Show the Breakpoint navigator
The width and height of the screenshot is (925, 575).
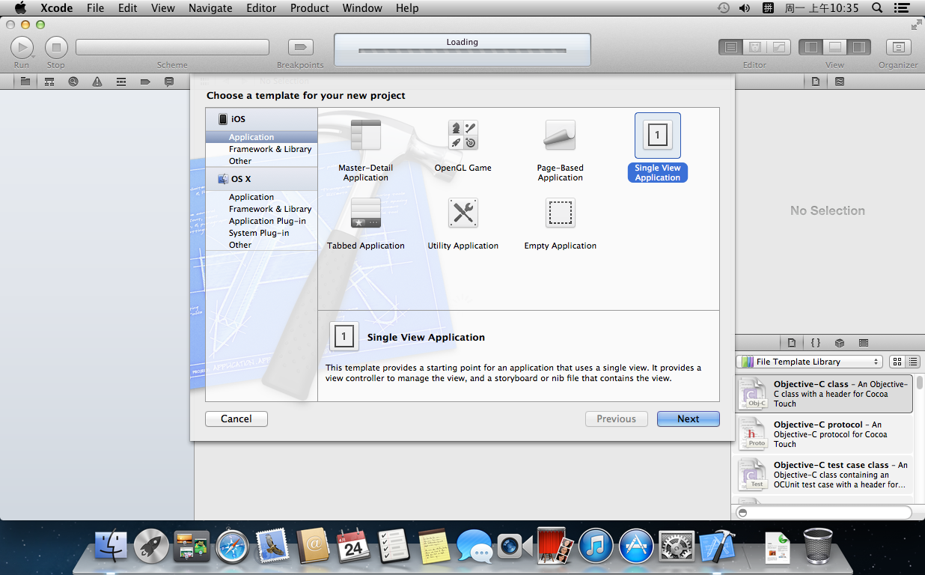(144, 82)
